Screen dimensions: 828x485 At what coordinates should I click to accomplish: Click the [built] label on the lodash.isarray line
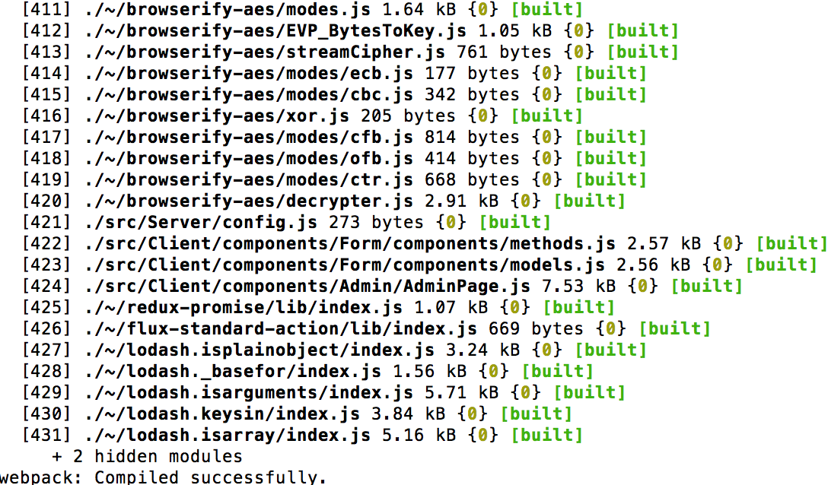547,436
